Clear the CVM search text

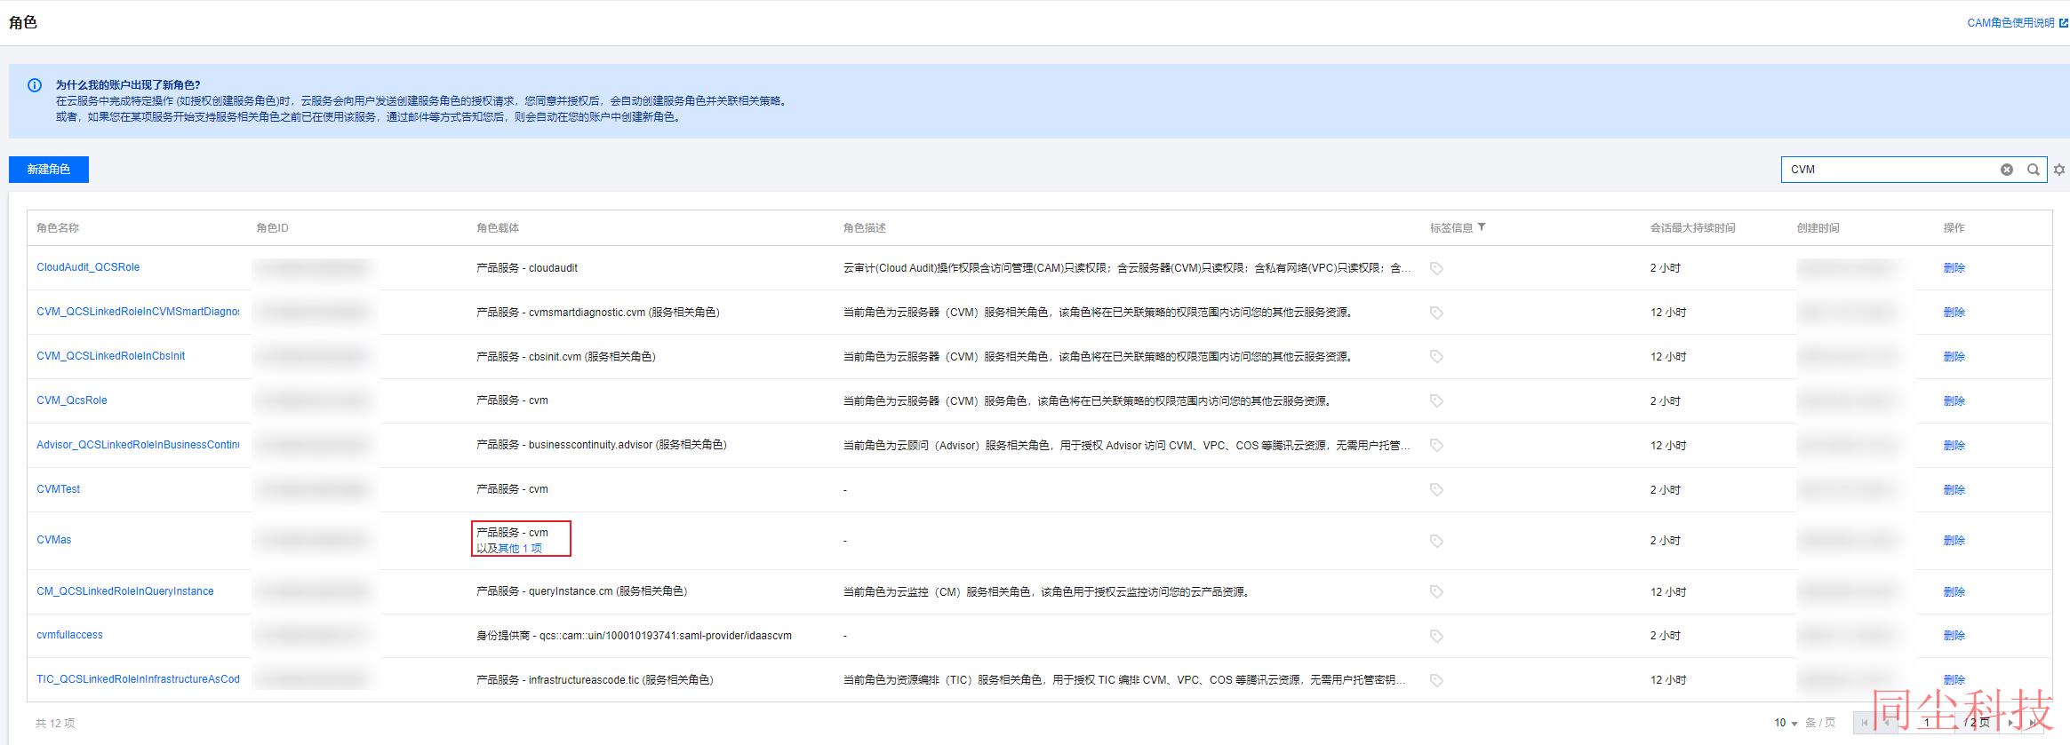2007,170
